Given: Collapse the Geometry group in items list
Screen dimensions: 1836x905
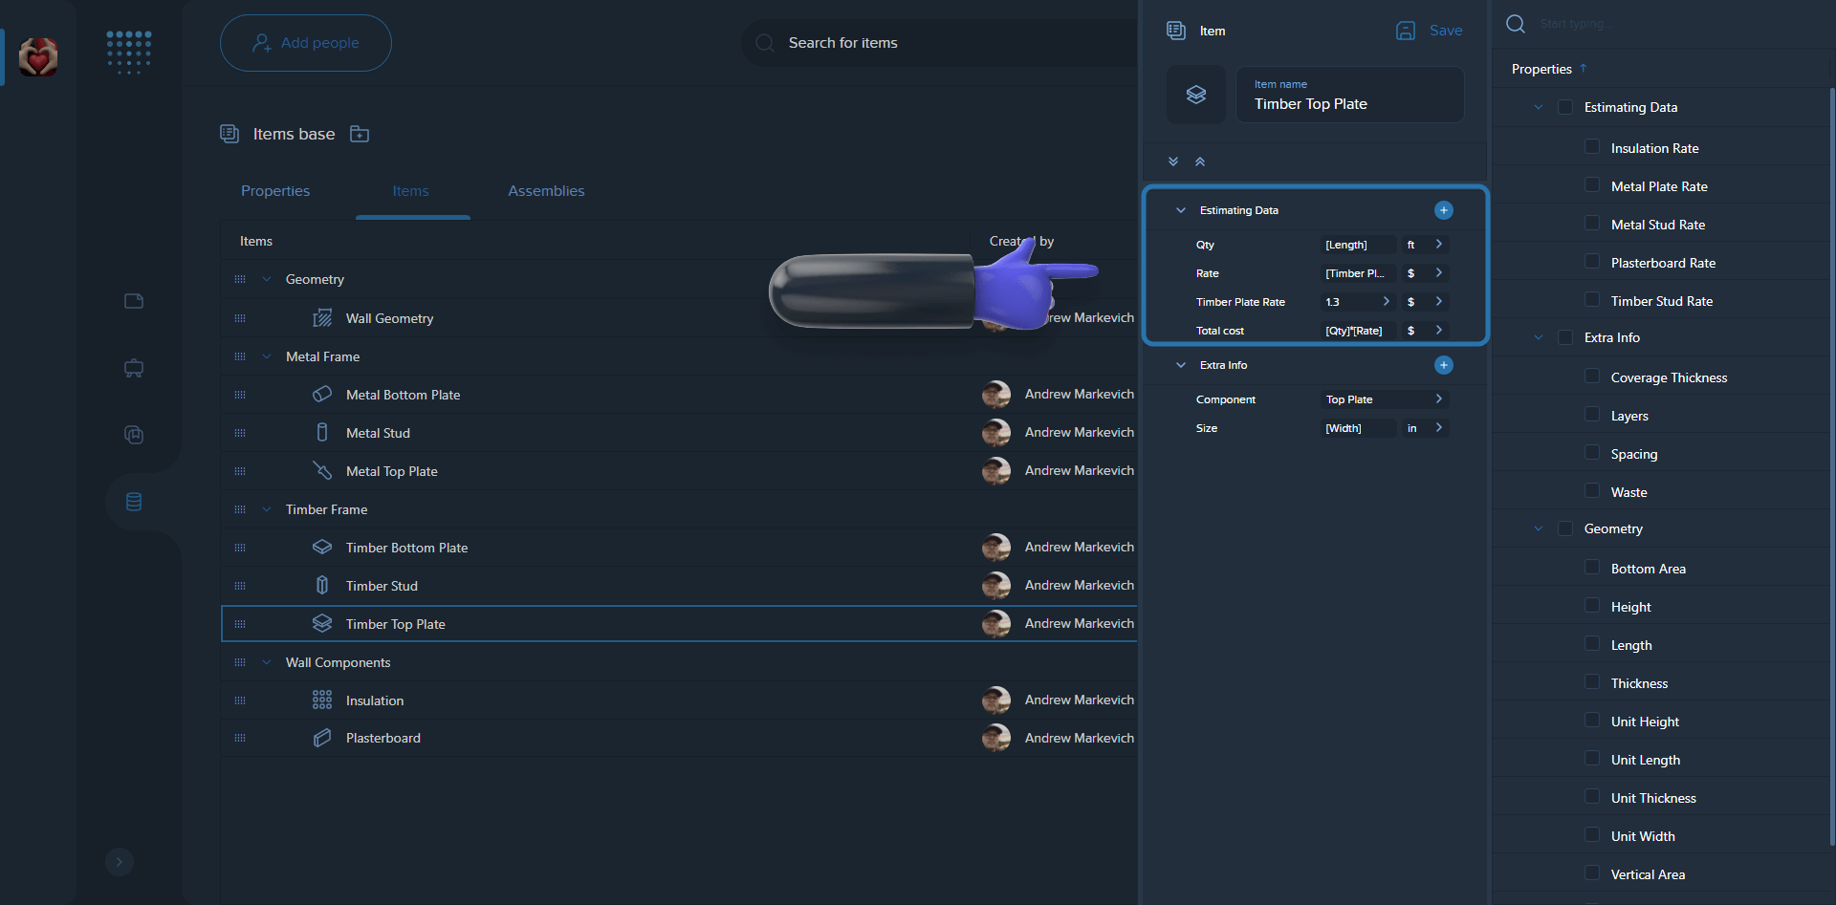Looking at the screenshot, I should [267, 279].
